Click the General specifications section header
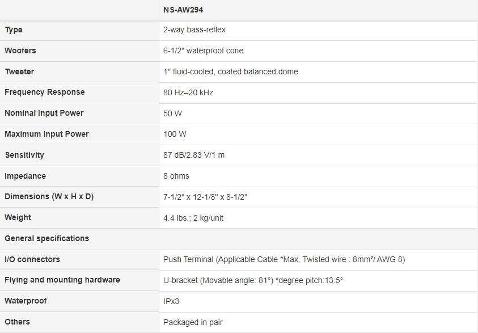 tap(47, 238)
